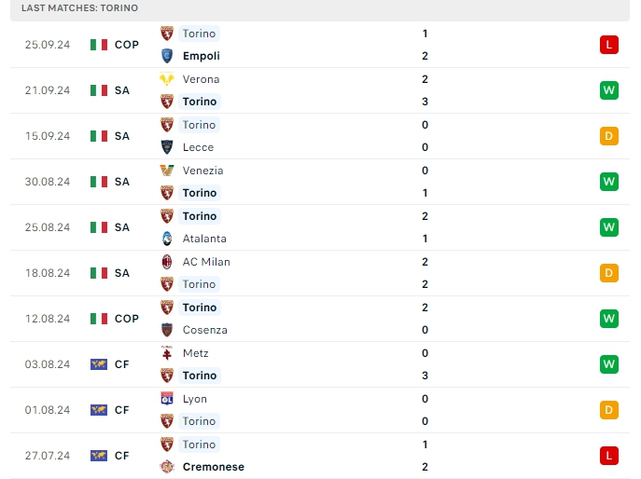The height and width of the screenshot is (479, 641).
Task: Open the Atalanta team name link
Action: pyautogui.click(x=204, y=239)
